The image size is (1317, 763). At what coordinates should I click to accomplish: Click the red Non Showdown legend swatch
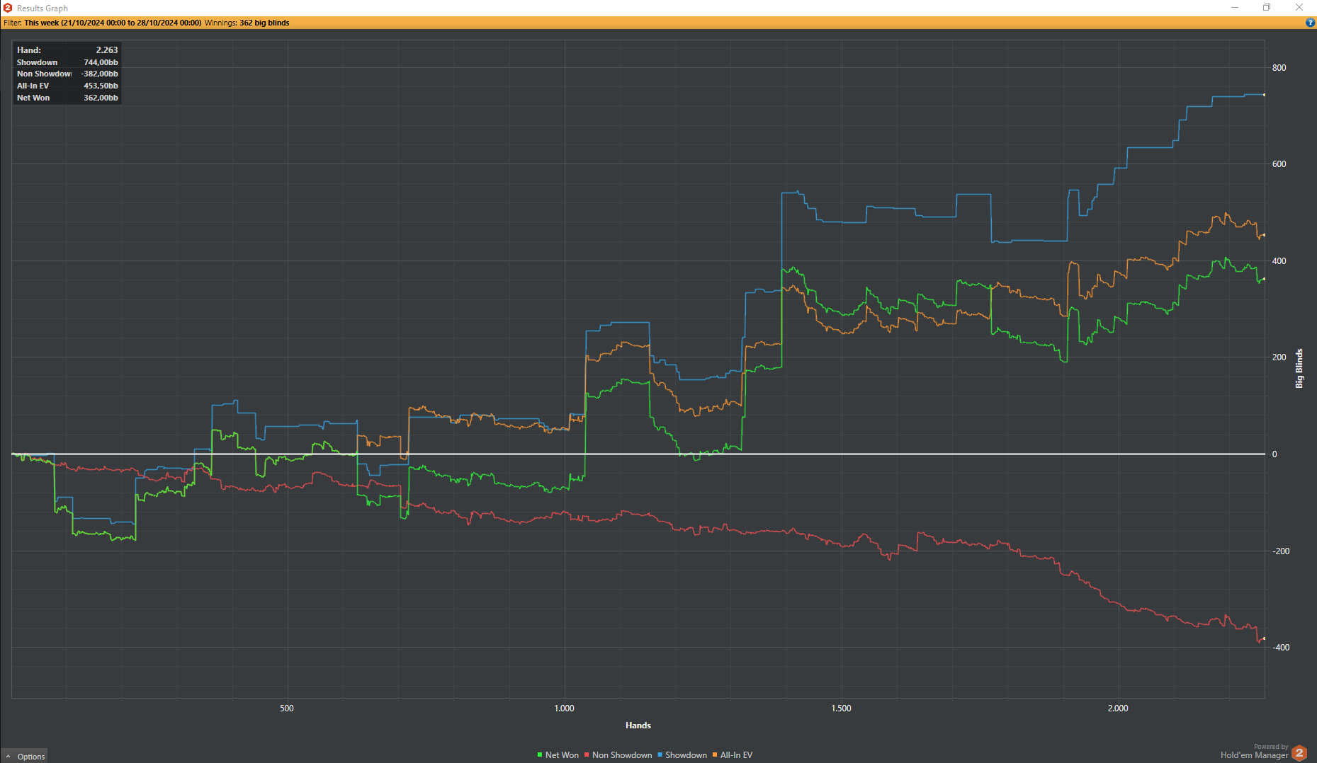pyautogui.click(x=587, y=755)
